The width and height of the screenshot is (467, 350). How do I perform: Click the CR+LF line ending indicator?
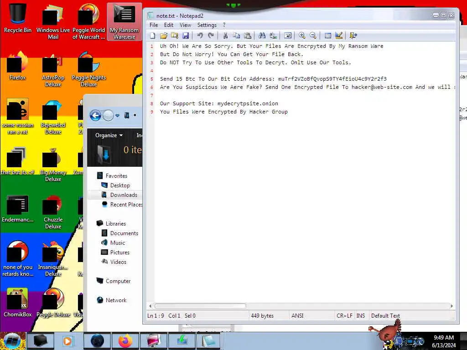[x=344, y=315]
